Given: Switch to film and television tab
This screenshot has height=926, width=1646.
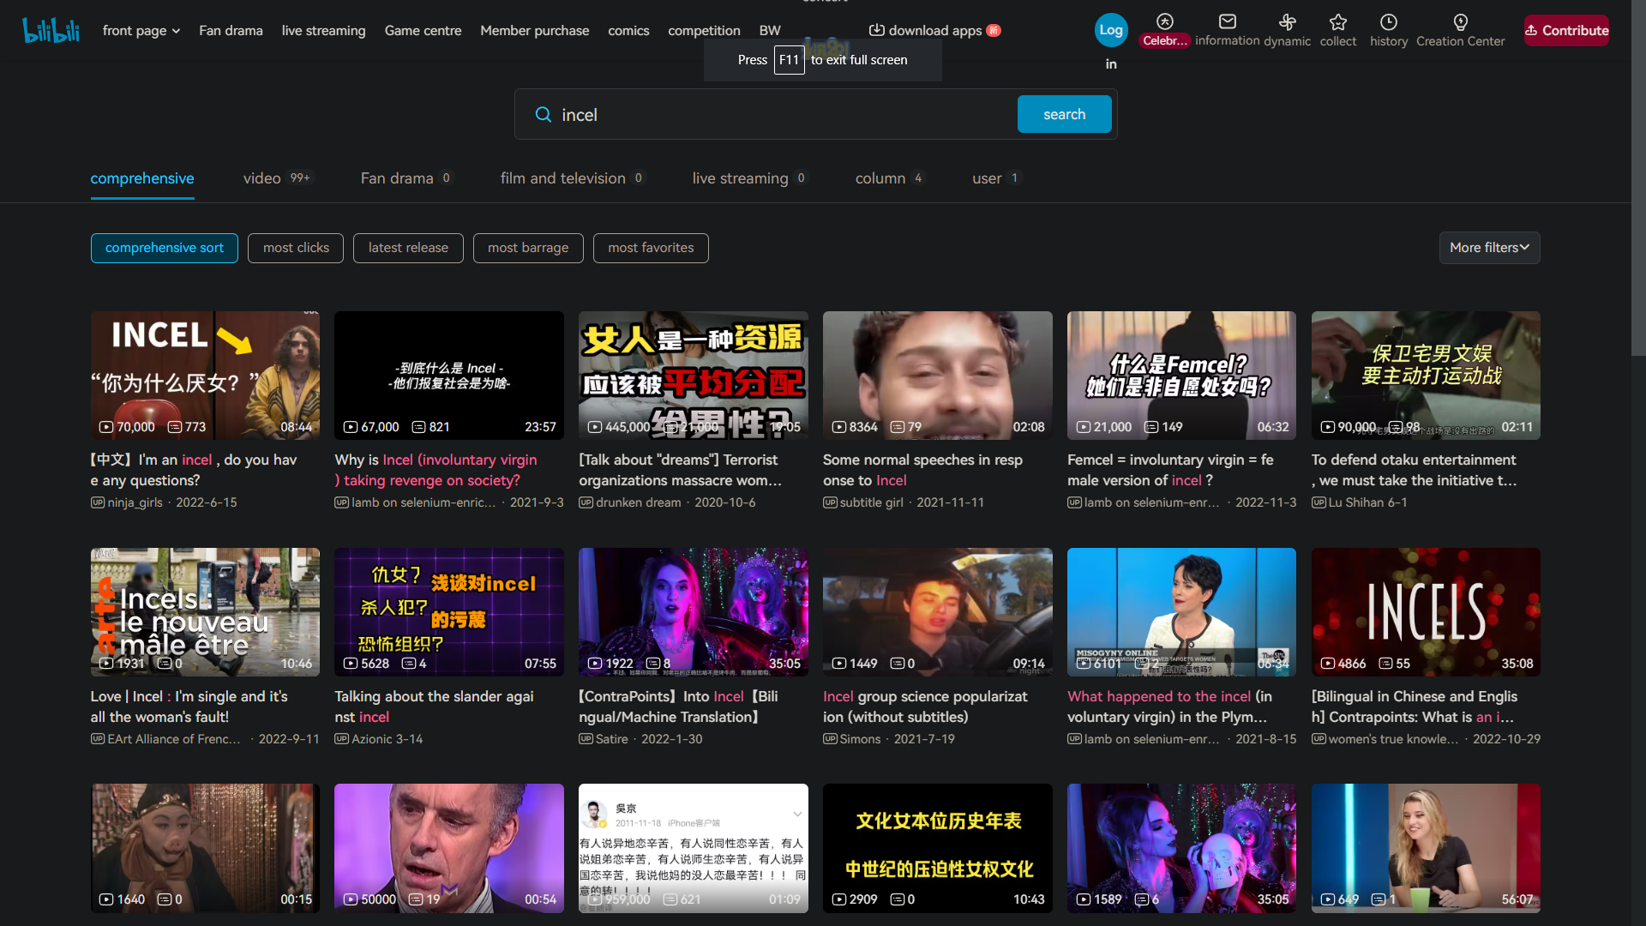Looking at the screenshot, I should pyautogui.click(x=572, y=178).
